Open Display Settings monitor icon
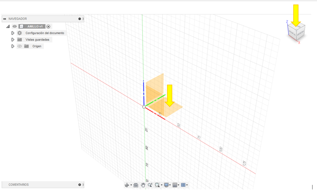317x191 pixels. (166, 185)
